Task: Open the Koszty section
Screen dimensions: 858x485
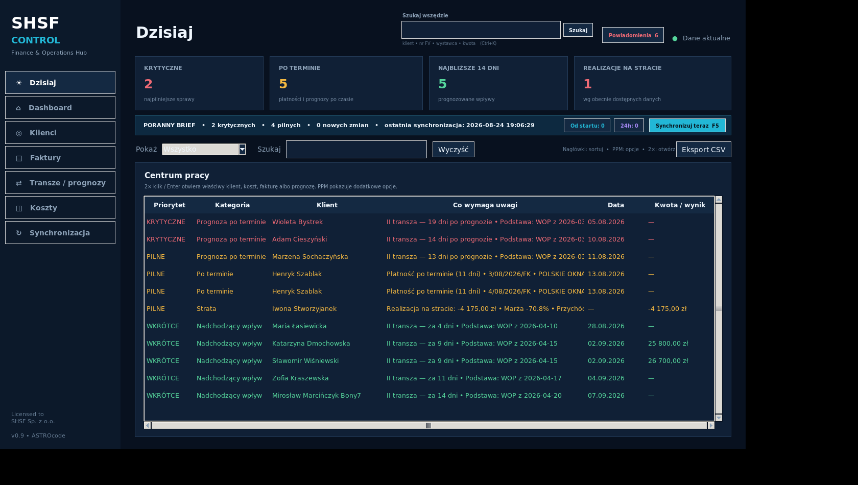Action: [x=60, y=208]
